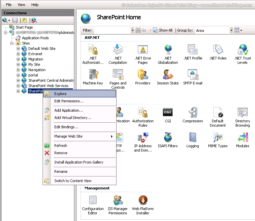Collapse the server node in tree
This screenshot has height=221, width=255.
point(5,33)
